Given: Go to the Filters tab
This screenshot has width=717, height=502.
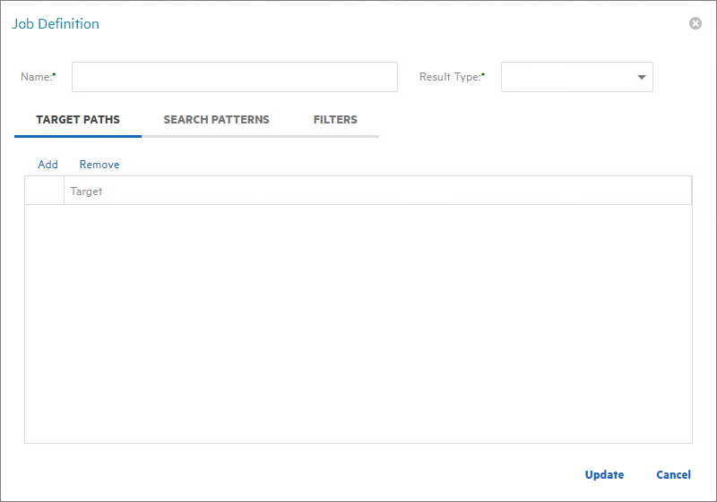Looking at the screenshot, I should coord(335,120).
